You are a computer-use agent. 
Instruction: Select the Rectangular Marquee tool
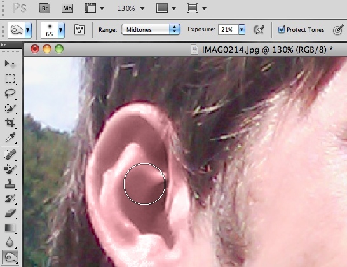10,79
